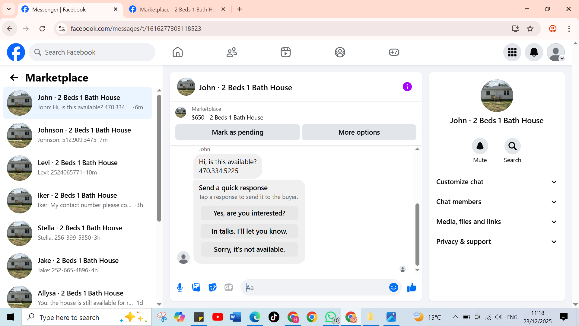Image resolution: width=579 pixels, height=326 pixels.
Task: Open conversation information purple icon
Action: 407,87
